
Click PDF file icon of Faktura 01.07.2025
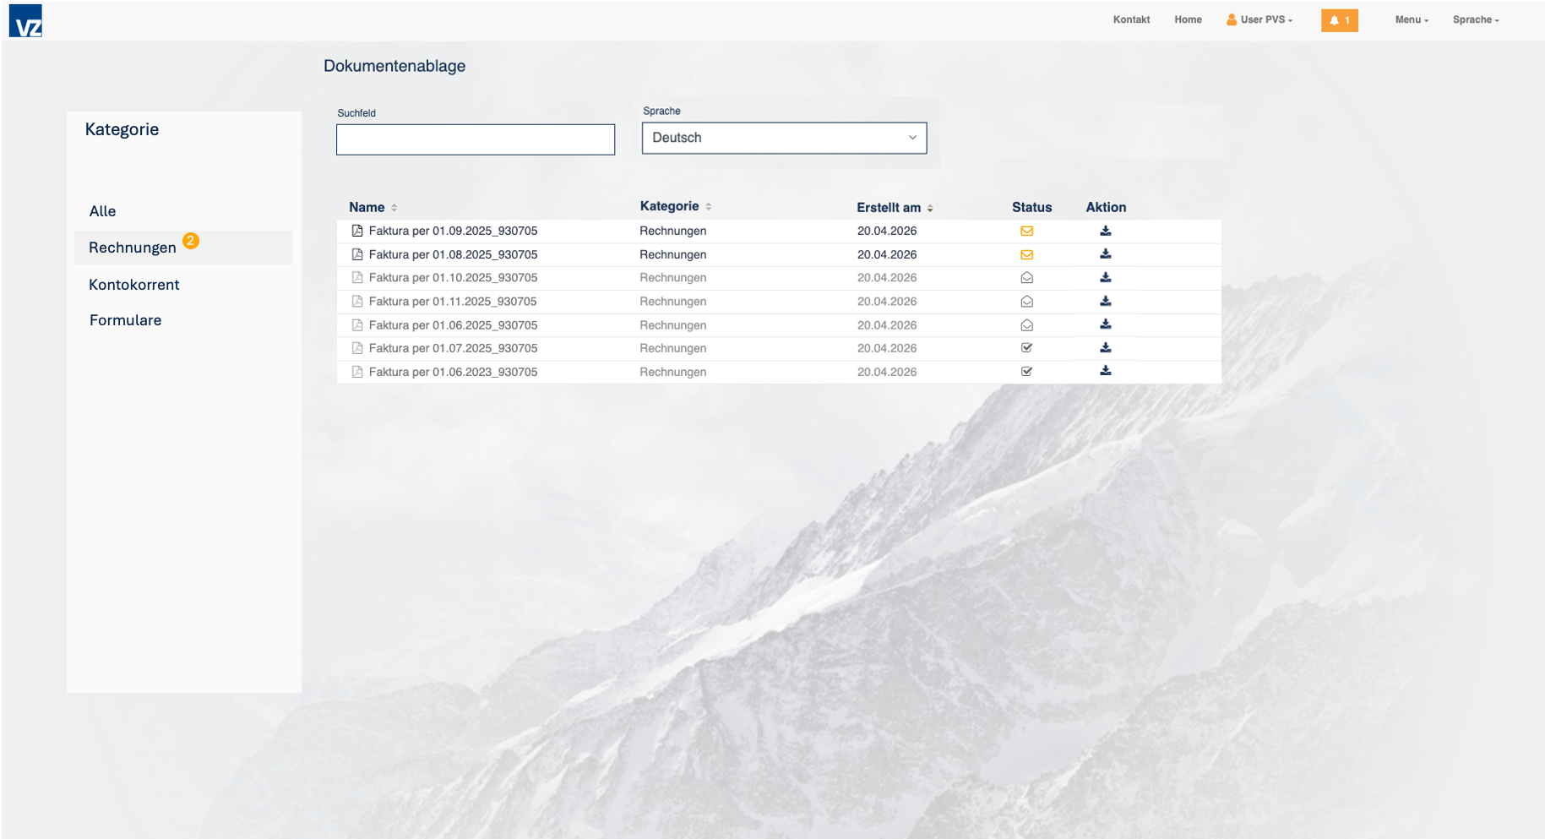357,348
